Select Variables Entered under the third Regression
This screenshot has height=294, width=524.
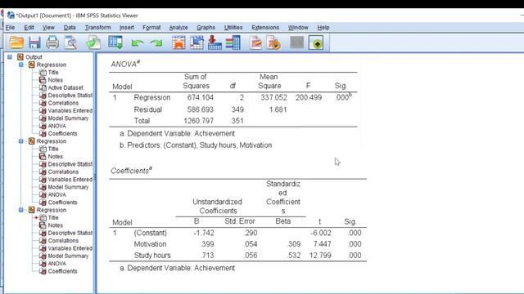coord(70,248)
